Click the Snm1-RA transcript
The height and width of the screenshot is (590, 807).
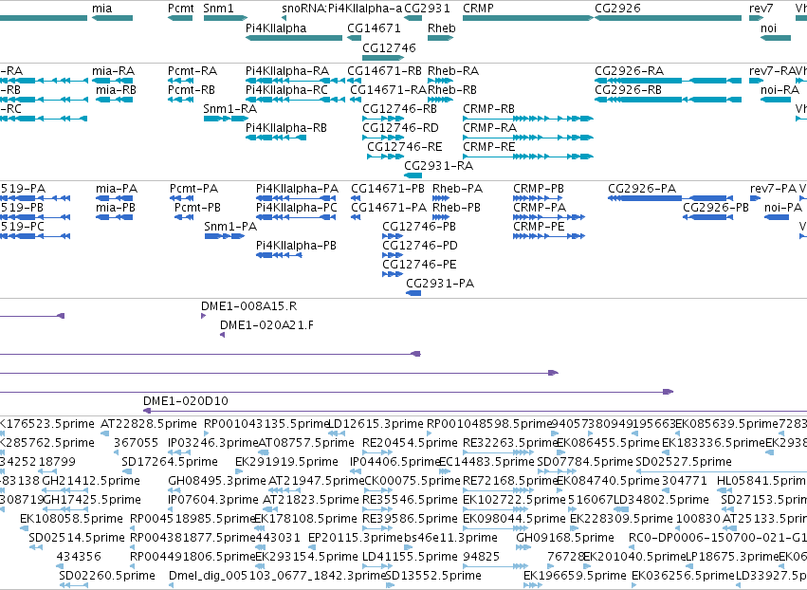pyautogui.click(x=226, y=119)
